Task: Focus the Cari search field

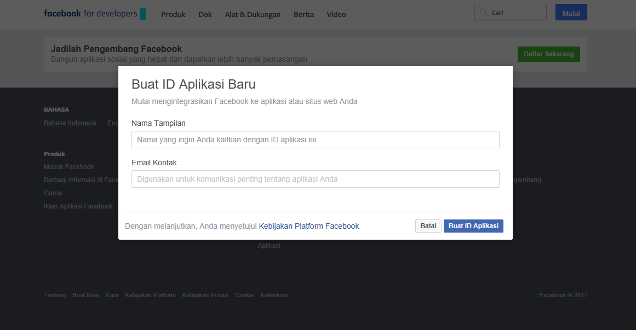Action: (x=510, y=12)
